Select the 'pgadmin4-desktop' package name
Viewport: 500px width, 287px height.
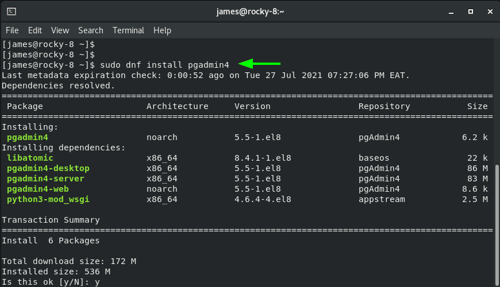[48, 168]
